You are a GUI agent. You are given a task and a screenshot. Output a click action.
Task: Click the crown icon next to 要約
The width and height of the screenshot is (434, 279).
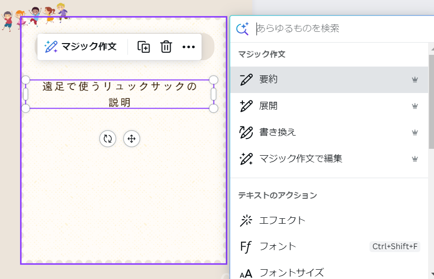(x=414, y=80)
